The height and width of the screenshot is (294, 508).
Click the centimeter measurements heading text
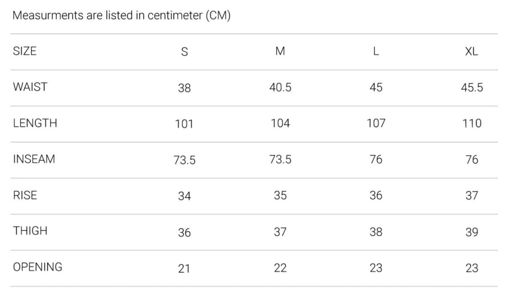tap(121, 15)
